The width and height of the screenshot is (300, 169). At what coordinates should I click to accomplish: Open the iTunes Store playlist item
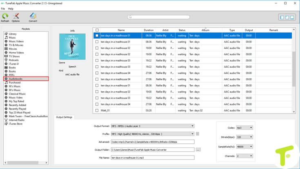pos(16,123)
